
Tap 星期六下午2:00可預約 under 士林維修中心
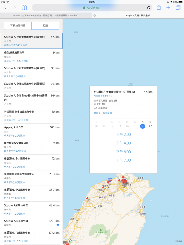16,45
